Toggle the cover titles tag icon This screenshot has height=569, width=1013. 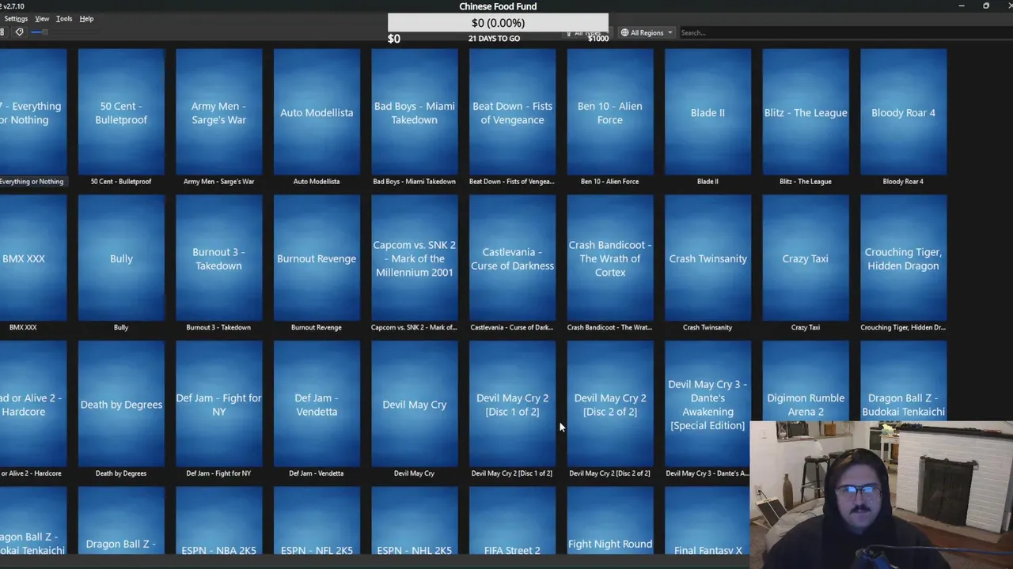tap(20, 32)
